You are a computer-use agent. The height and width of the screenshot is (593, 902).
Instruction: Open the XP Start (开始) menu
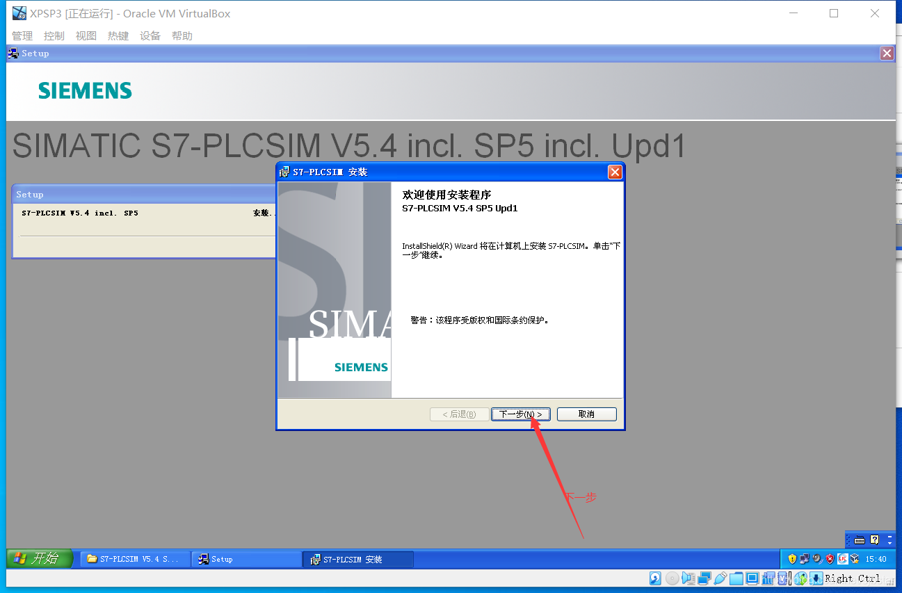(x=40, y=558)
